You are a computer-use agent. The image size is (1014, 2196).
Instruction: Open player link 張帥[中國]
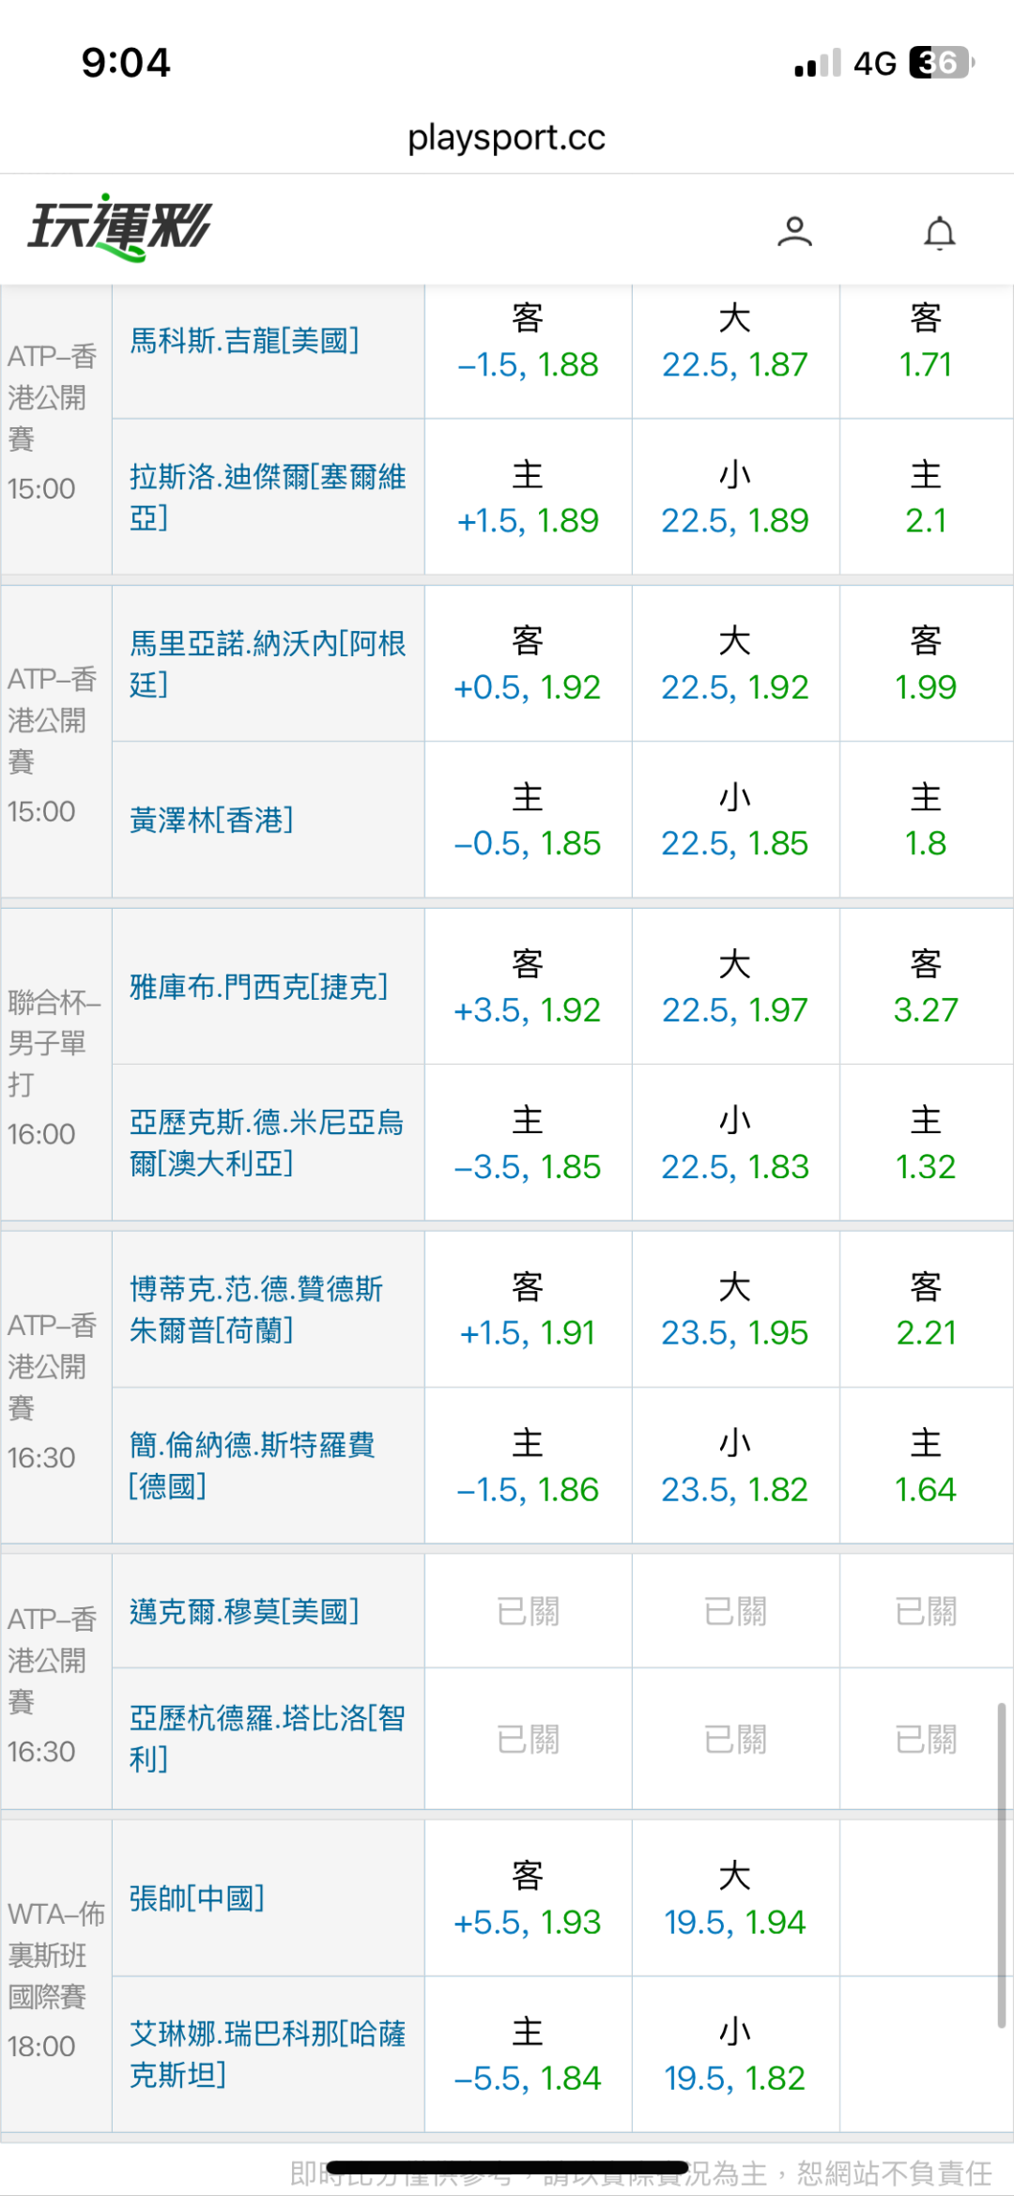click(197, 1898)
